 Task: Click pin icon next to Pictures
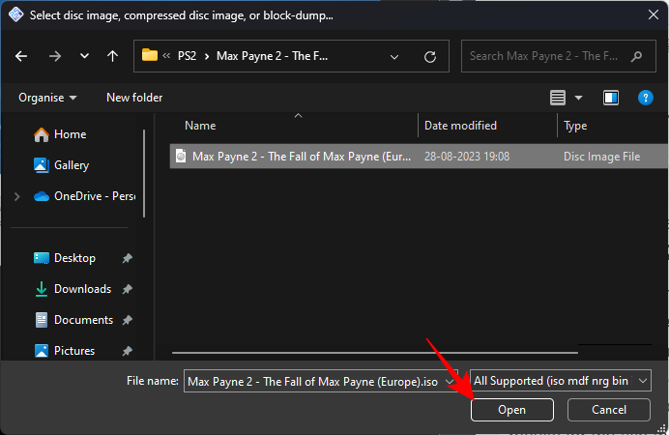point(128,351)
